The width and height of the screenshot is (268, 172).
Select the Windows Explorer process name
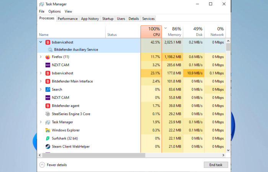pyautogui.click(x=65, y=130)
